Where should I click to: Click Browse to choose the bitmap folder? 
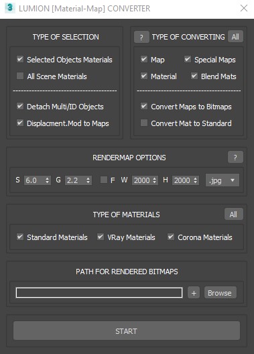click(x=220, y=292)
